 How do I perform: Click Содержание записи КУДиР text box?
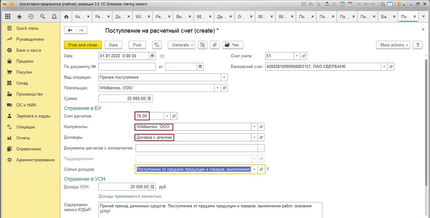[x=210, y=210]
